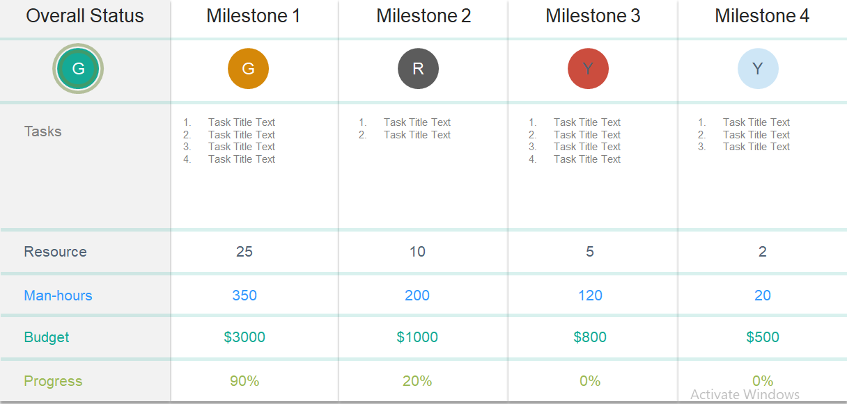
Task: Click the Milestone 4 column header
Action: click(762, 16)
